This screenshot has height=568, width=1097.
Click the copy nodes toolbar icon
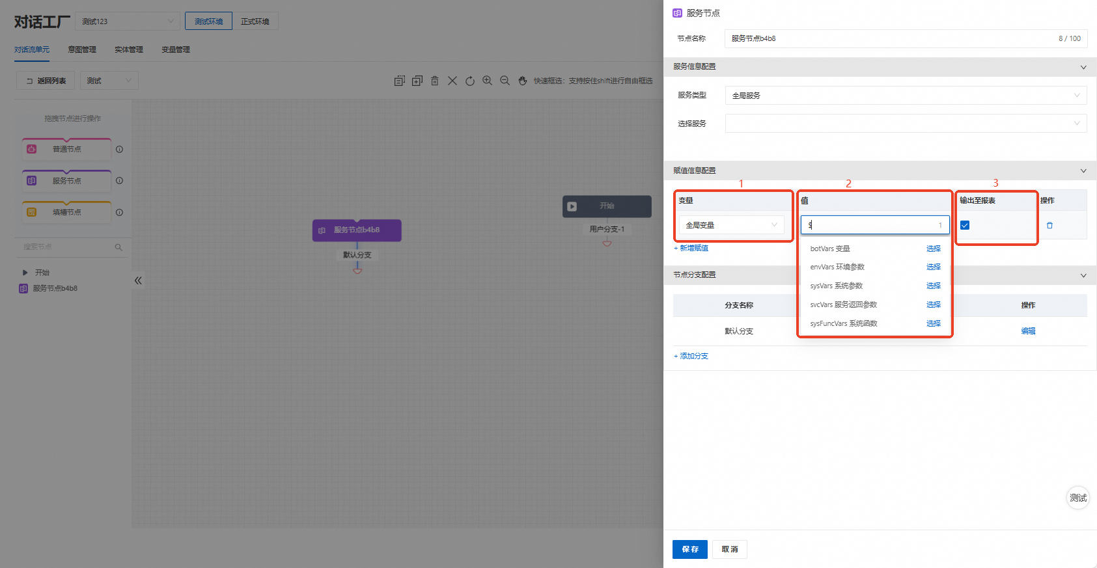coord(400,81)
